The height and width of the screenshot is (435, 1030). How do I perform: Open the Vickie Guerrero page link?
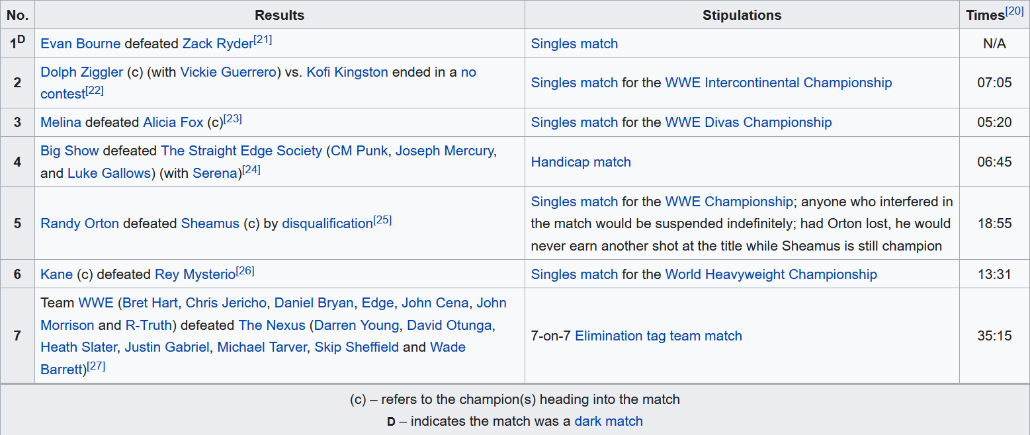pos(228,72)
